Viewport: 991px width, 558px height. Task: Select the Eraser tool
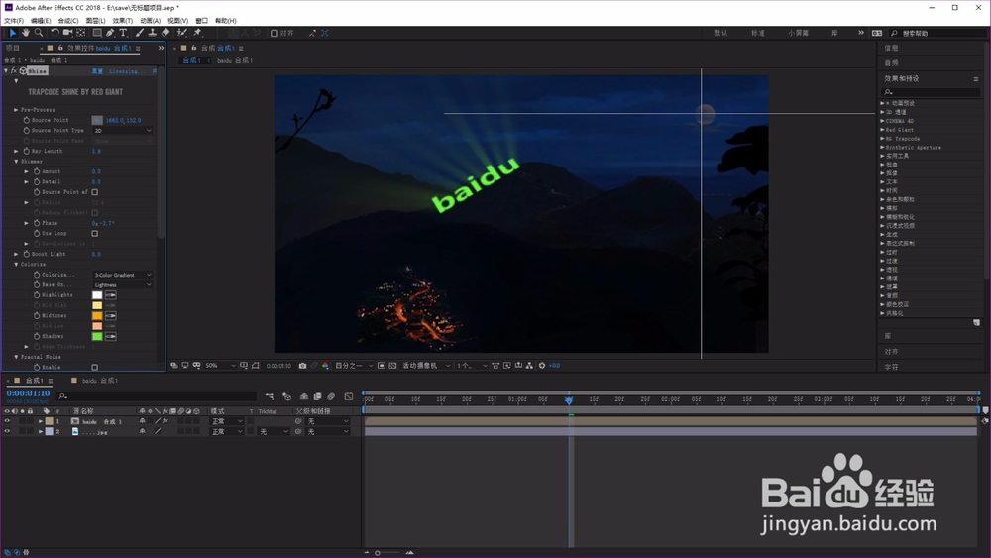[x=165, y=33]
